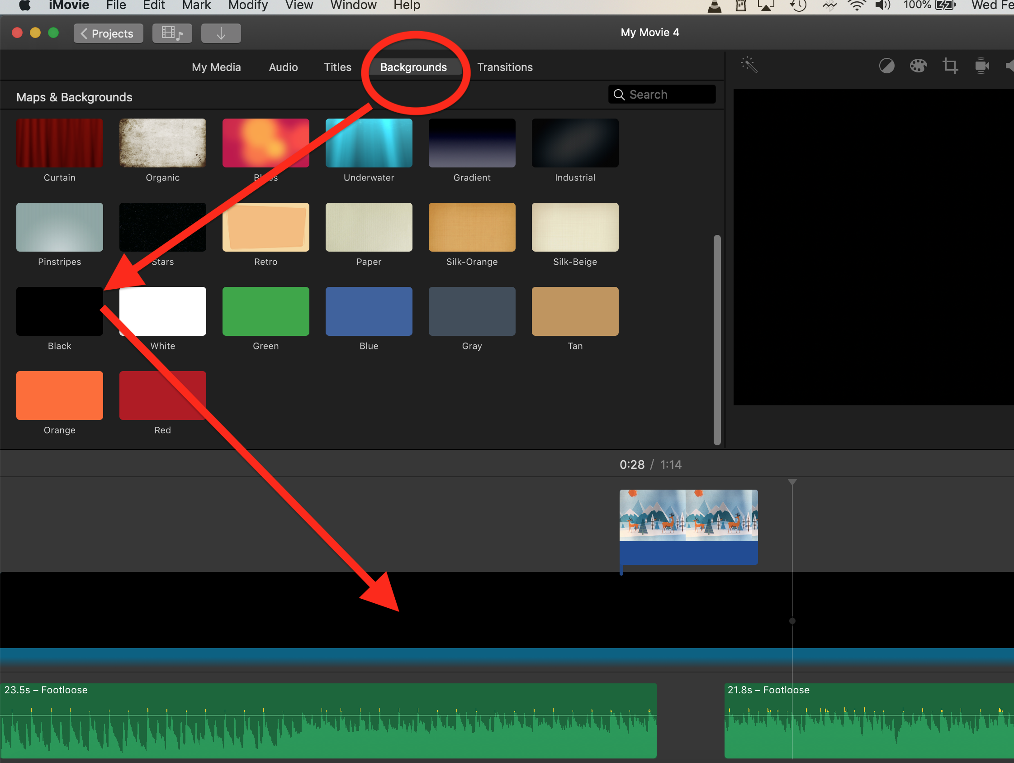
Task: Toggle the media library browser button
Action: pos(172,33)
